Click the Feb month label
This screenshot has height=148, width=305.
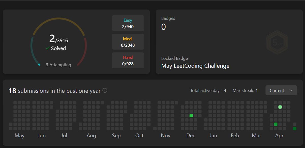[235, 136]
